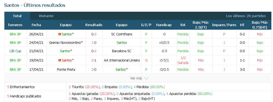
Task: Click the 3-0 result for Ponte Preta match
Action: [94, 70]
